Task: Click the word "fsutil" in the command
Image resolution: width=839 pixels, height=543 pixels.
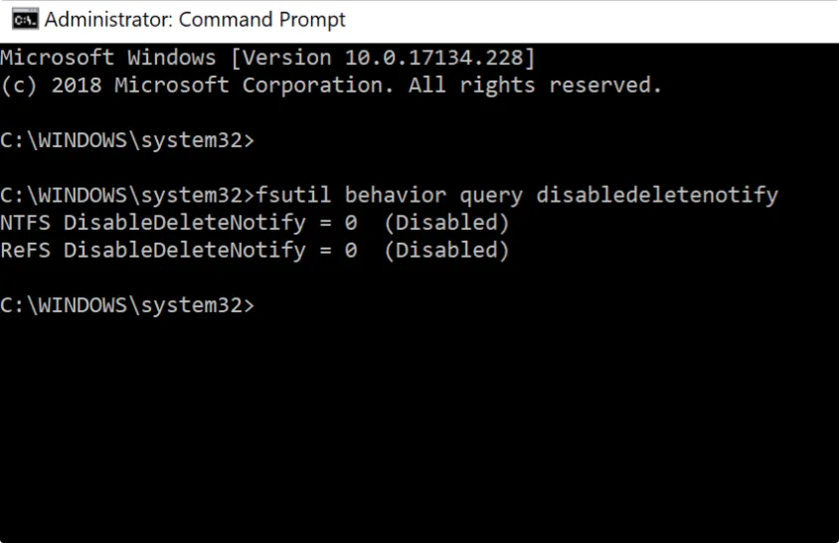Action: (x=294, y=195)
